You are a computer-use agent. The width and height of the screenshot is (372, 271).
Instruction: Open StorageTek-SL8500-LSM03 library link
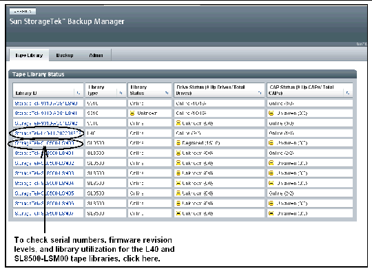pyautogui.click(x=44, y=173)
